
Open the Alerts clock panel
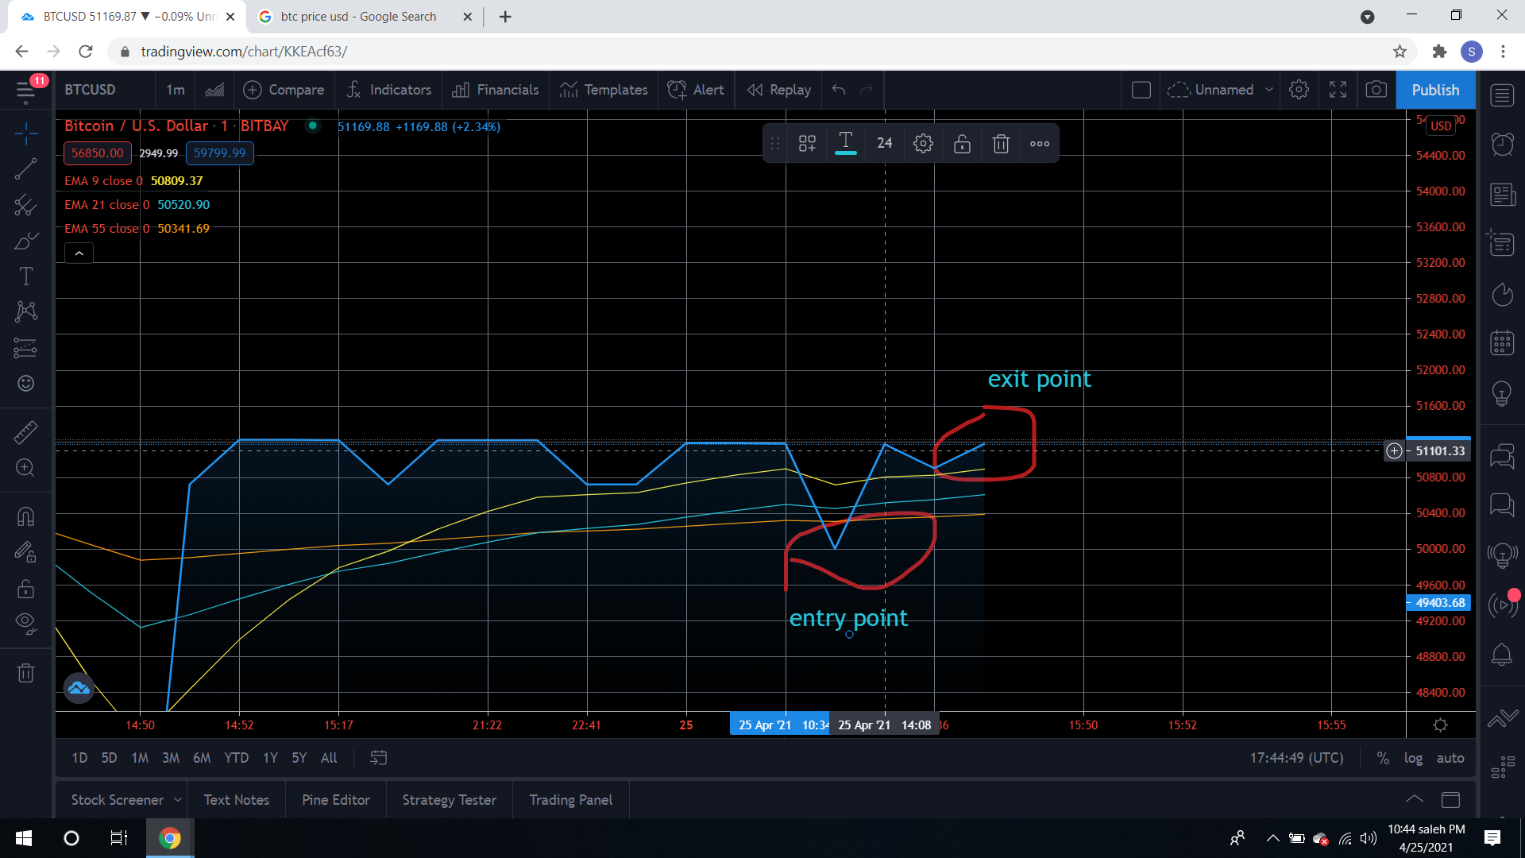[1501, 145]
